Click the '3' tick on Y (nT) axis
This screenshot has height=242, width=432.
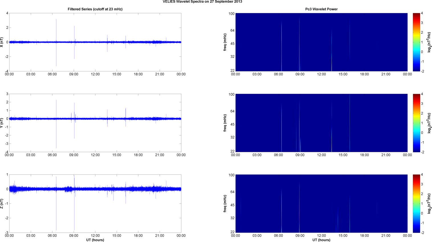point(7,94)
